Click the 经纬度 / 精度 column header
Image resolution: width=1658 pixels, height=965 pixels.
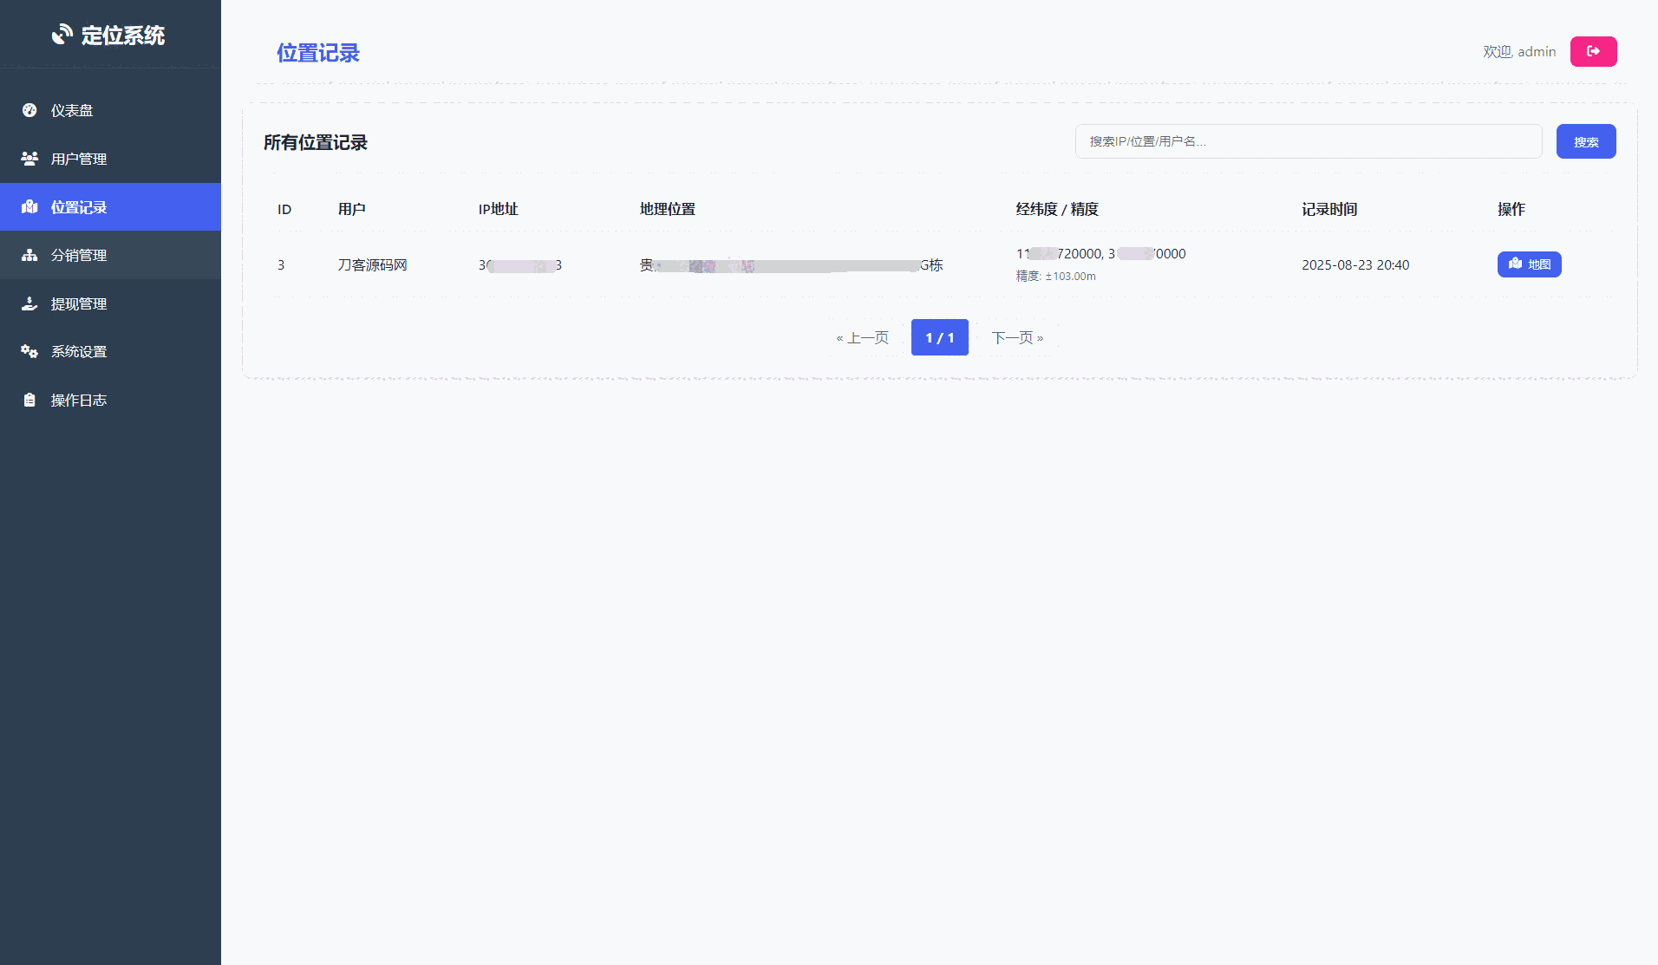point(1057,209)
